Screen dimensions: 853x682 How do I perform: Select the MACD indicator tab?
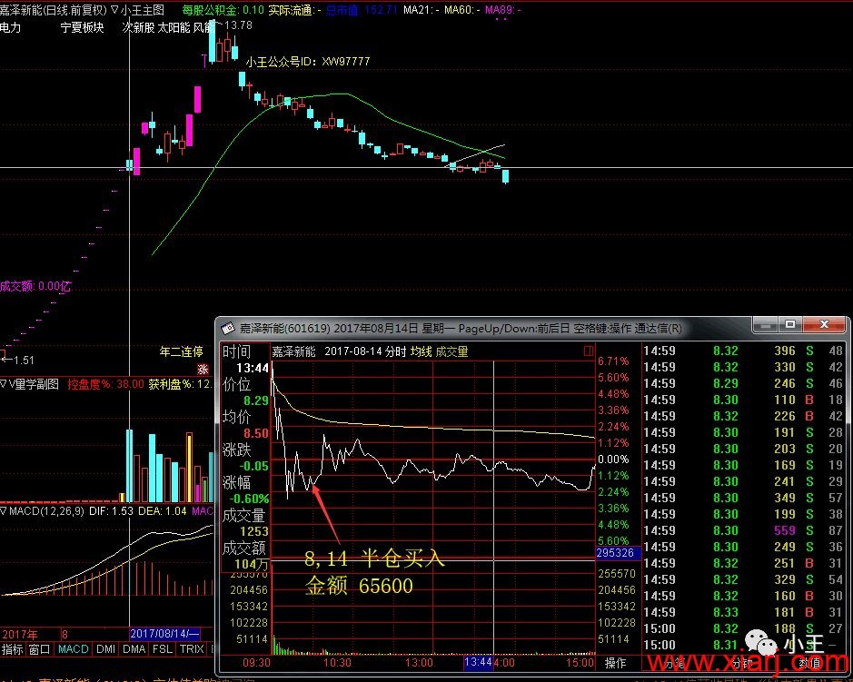click(74, 649)
